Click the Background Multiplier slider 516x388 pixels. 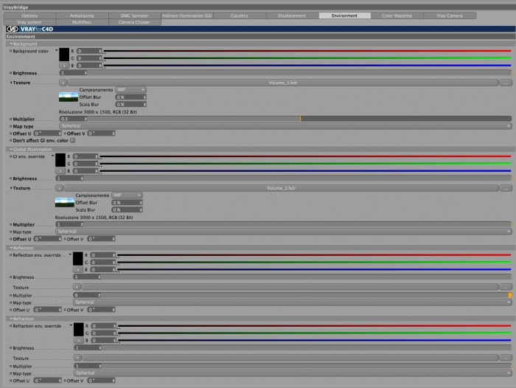point(300,119)
